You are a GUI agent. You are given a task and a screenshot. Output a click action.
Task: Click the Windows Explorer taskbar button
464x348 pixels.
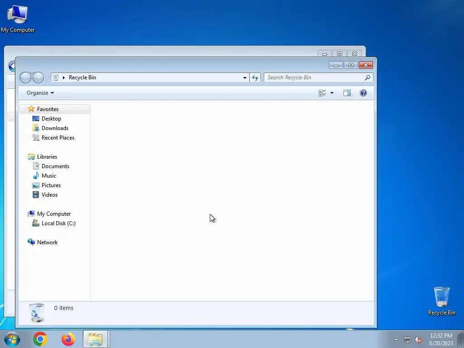[x=95, y=339]
